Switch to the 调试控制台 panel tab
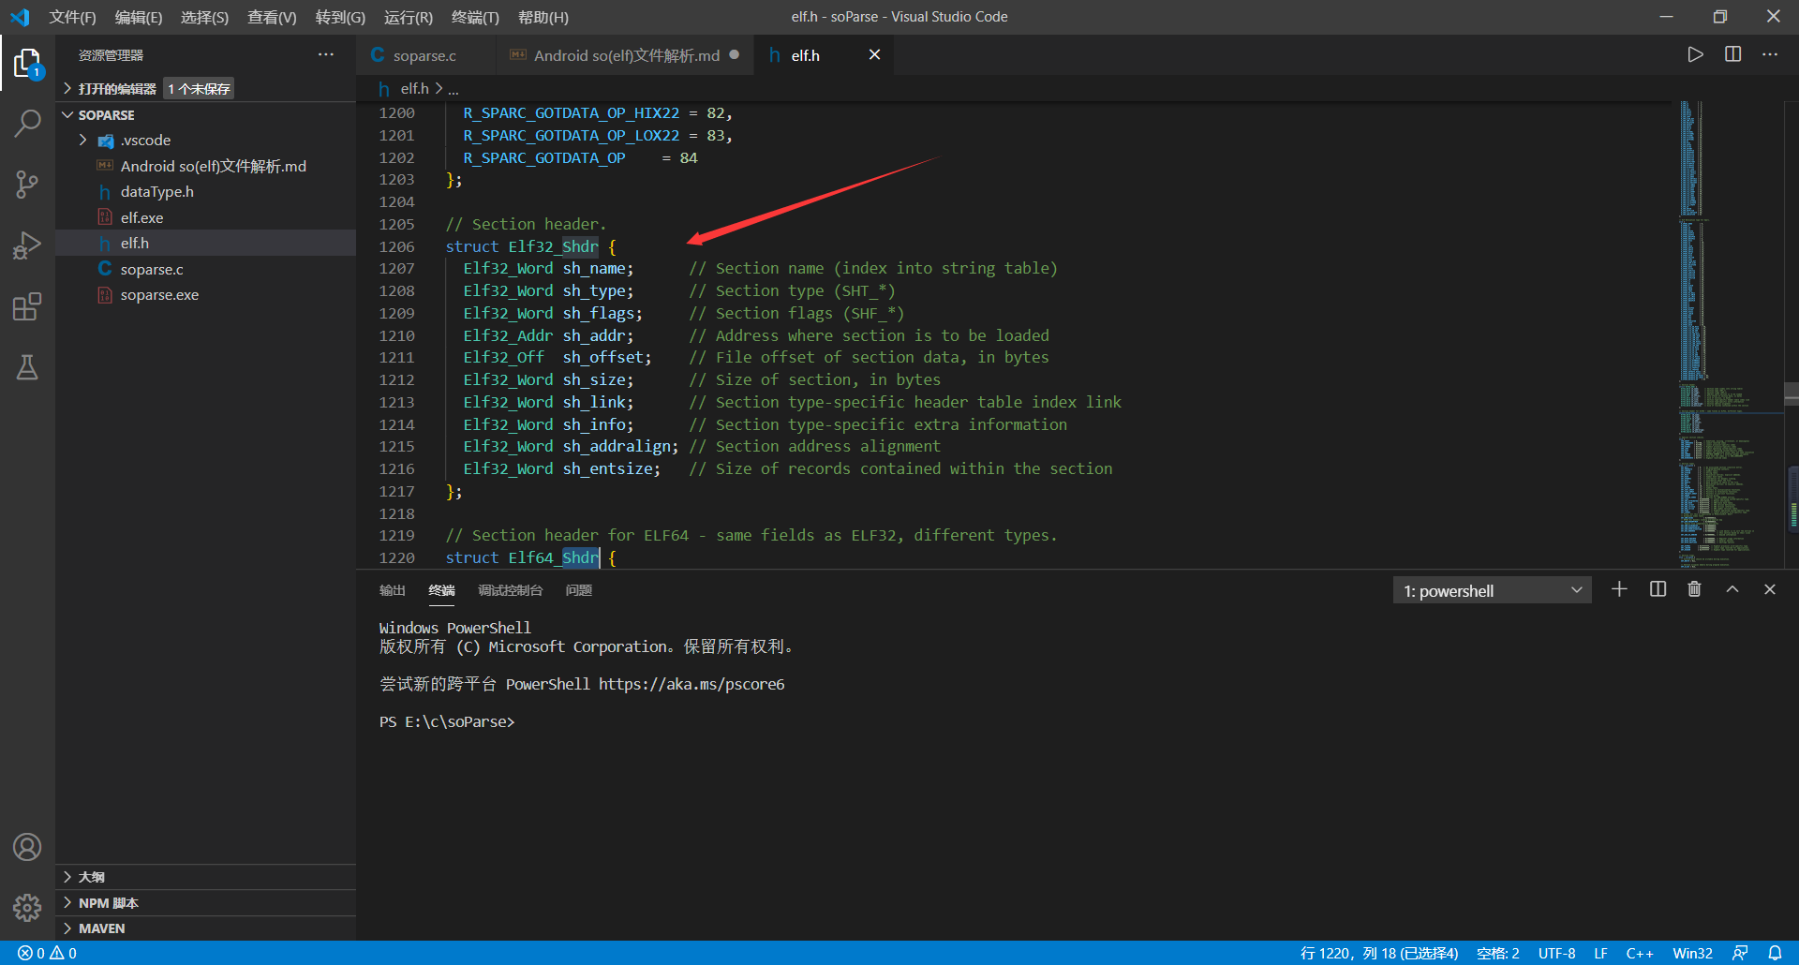This screenshot has width=1799, height=965. [510, 590]
